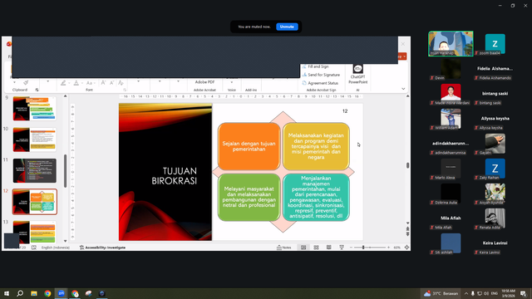Viewport: 532px width, 299px height.
Task: Click Fill and Sign in Acrobat group
Action: [x=316, y=66]
